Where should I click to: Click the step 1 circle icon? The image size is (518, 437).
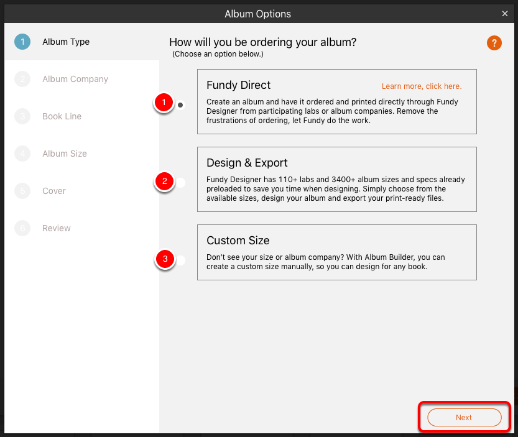[22, 42]
